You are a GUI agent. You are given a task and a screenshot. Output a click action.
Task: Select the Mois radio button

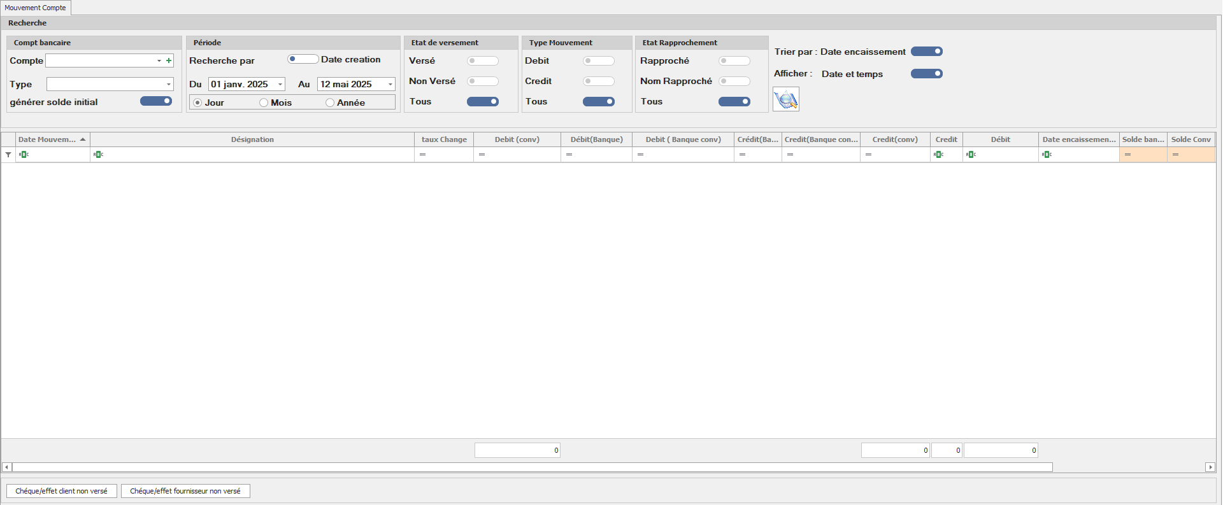tap(264, 103)
